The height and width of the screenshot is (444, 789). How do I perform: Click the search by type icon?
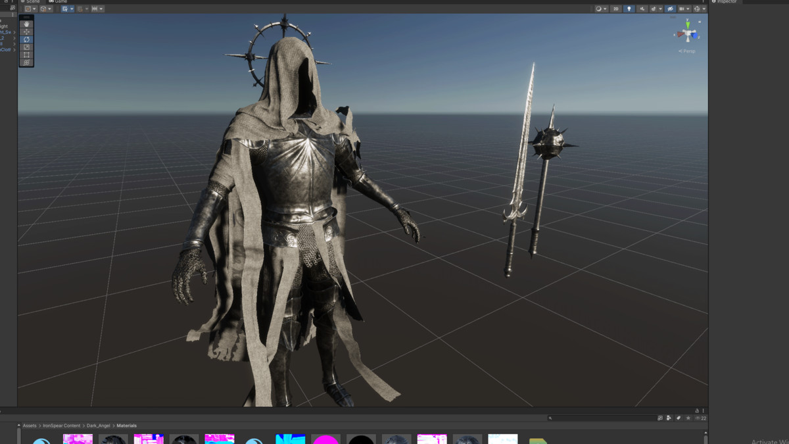tap(669, 418)
